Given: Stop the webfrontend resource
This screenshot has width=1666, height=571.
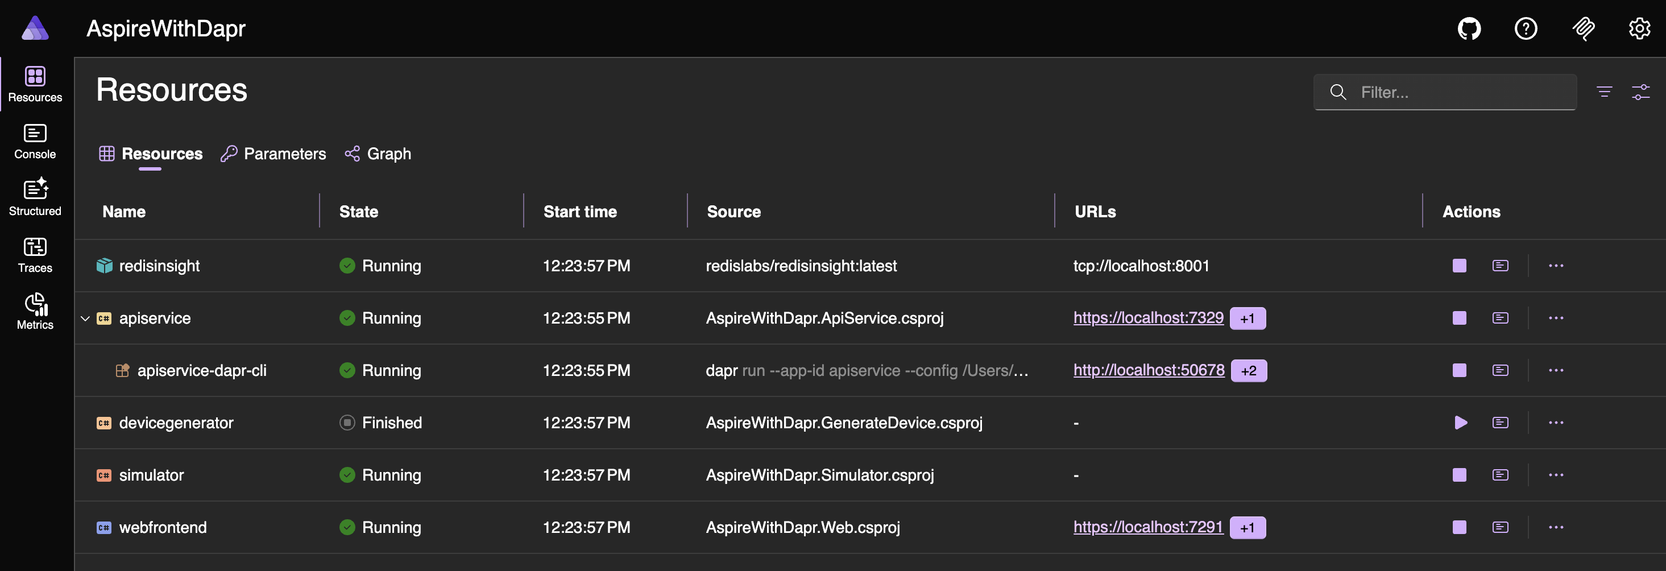Looking at the screenshot, I should pos(1459,528).
